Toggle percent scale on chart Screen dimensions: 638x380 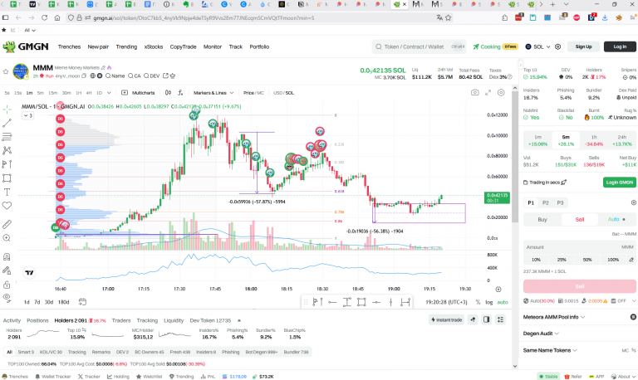[x=478, y=302]
